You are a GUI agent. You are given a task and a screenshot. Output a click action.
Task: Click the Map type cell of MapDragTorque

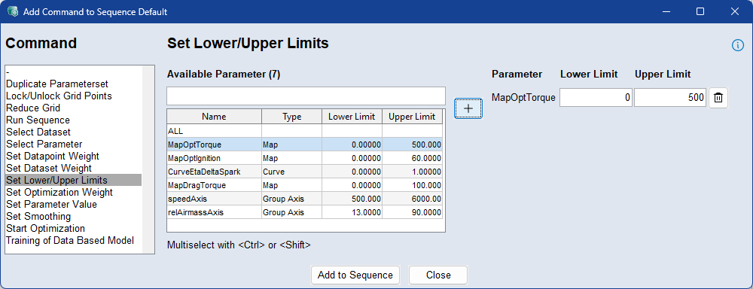291,185
